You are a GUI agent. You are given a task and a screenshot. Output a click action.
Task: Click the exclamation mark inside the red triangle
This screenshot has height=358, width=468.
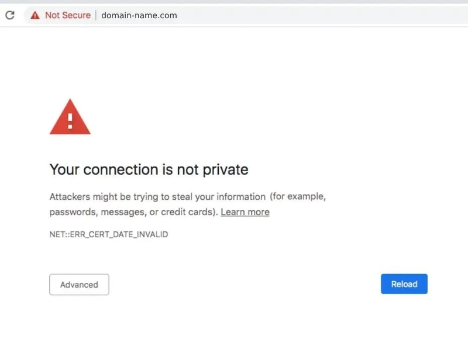[70, 121]
